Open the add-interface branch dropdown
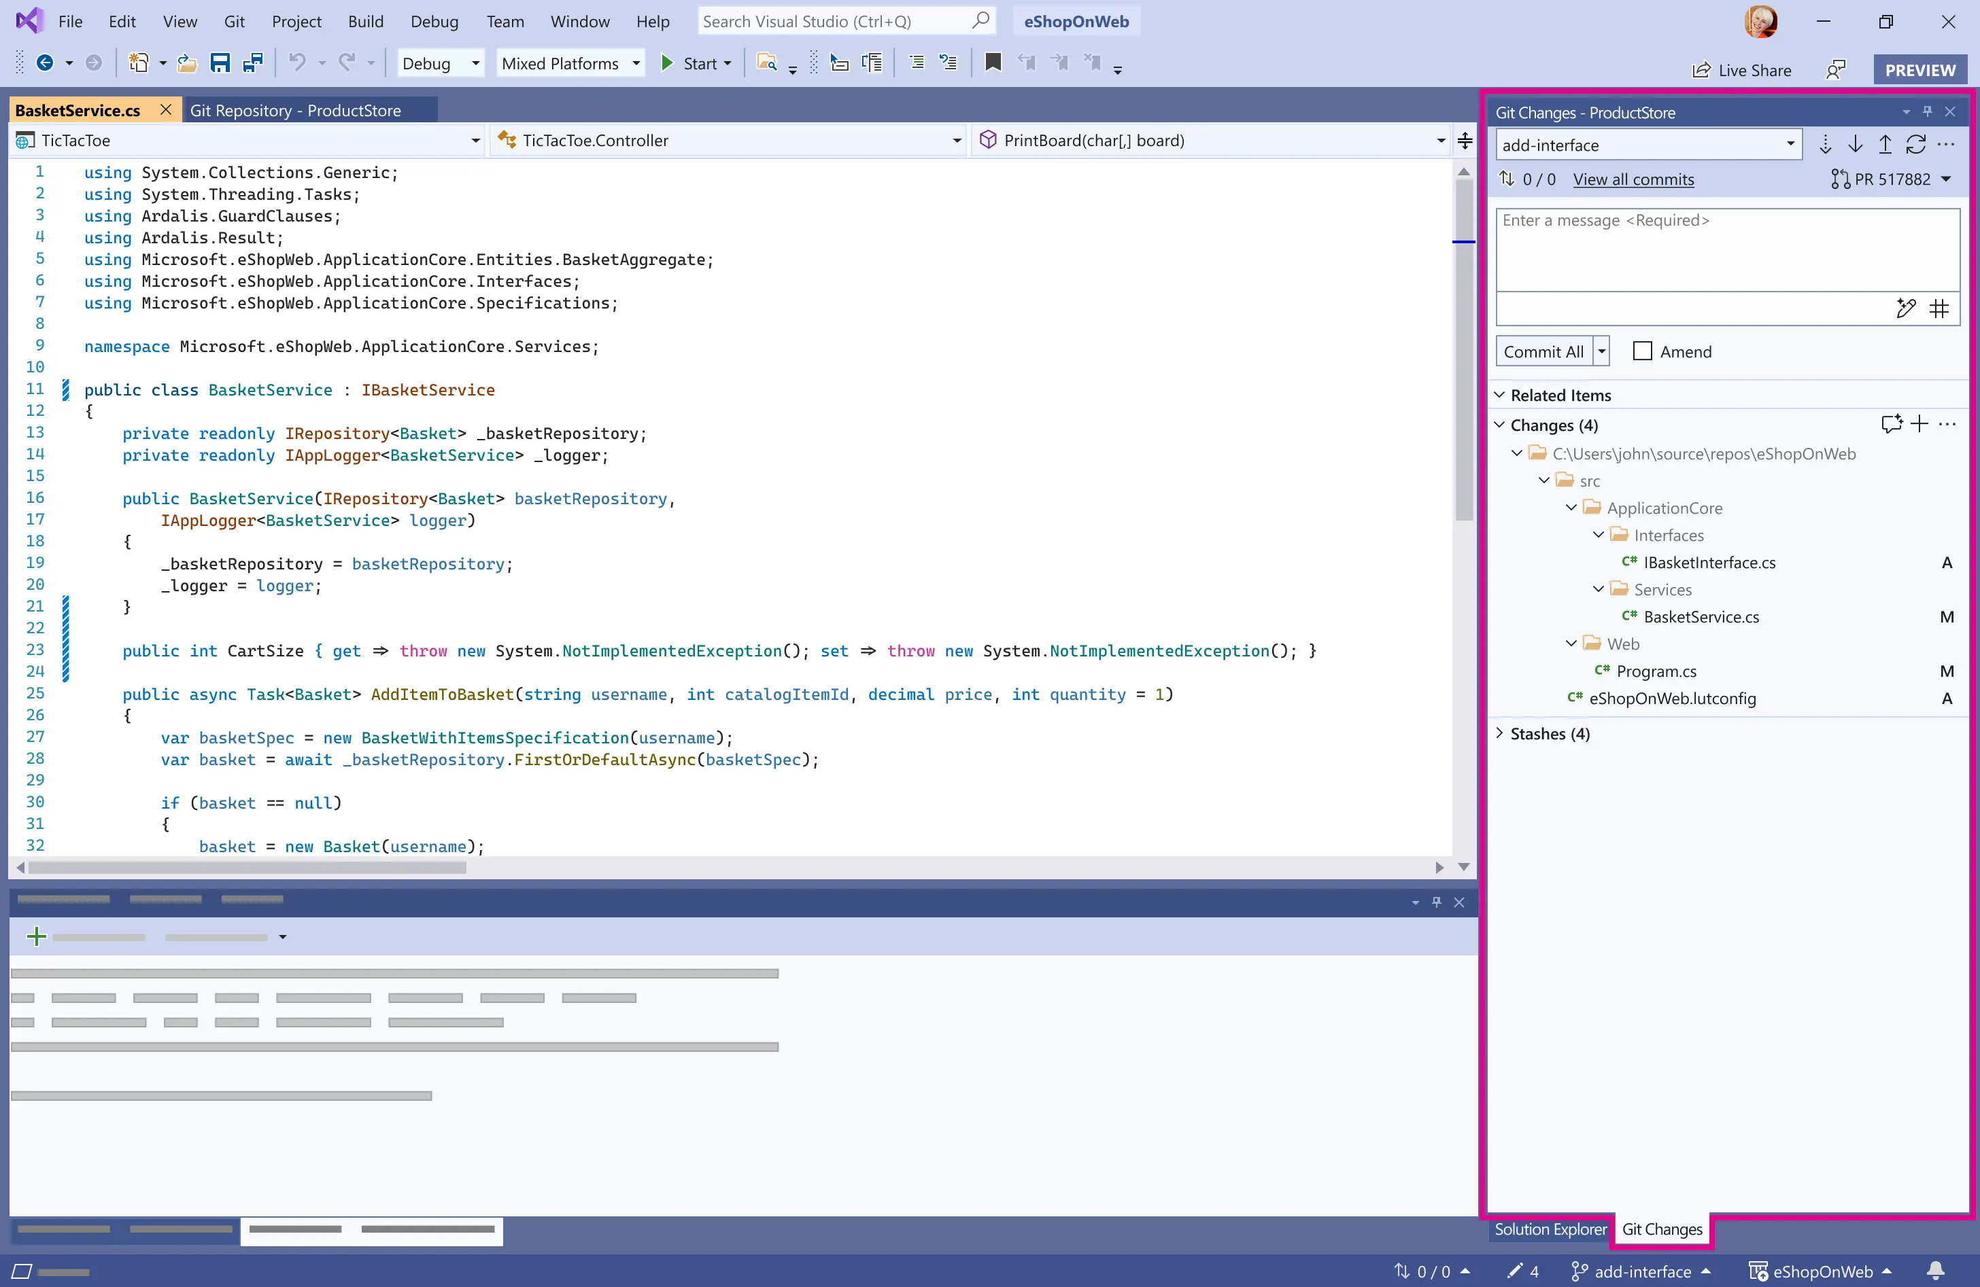 click(x=1790, y=145)
